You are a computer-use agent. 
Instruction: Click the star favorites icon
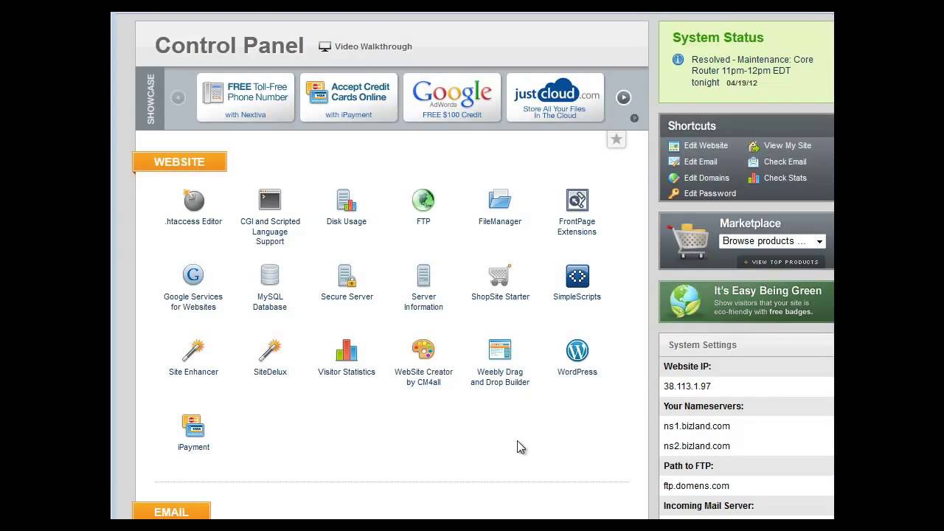(x=617, y=139)
